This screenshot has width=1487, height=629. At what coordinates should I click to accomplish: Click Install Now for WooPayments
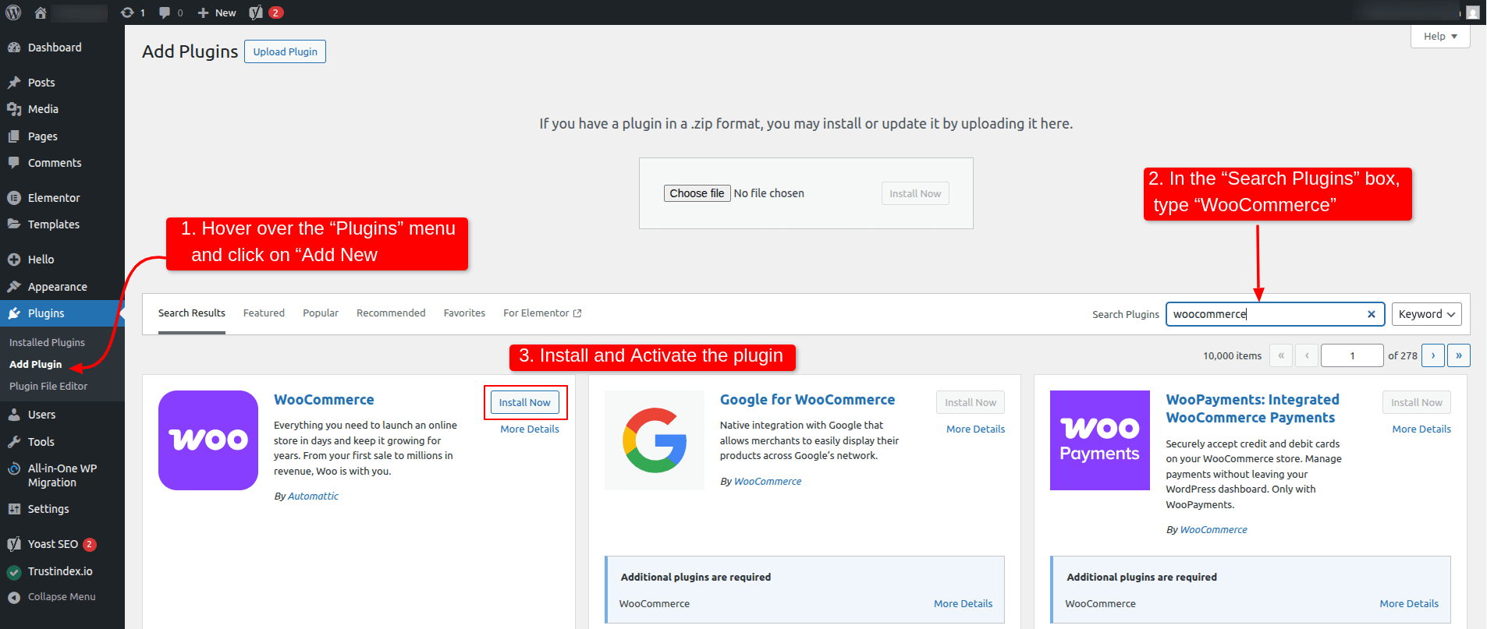[x=1417, y=402]
